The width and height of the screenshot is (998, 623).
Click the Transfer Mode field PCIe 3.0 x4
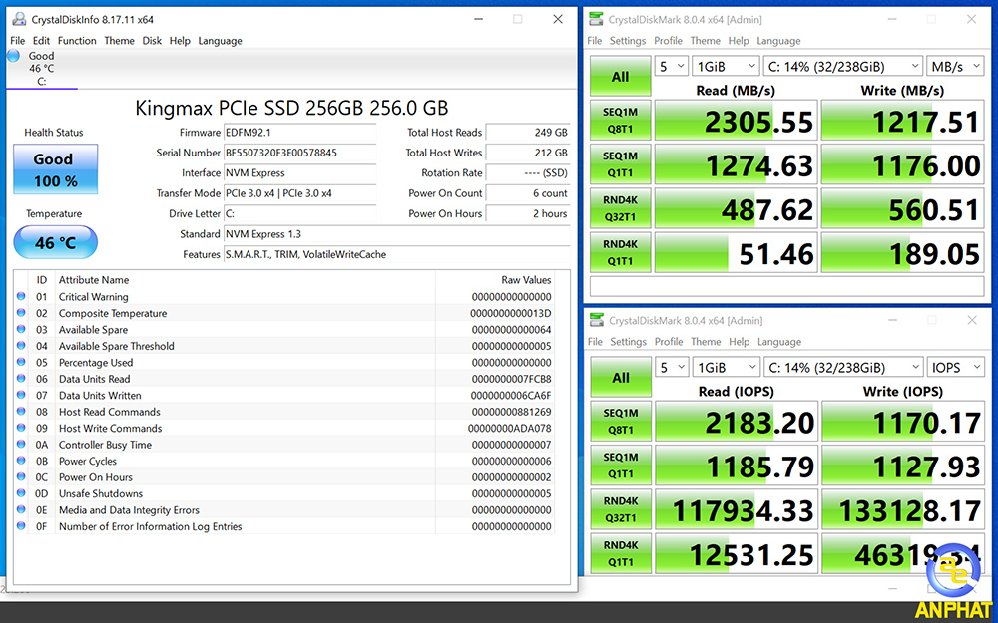tap(299, 193)
